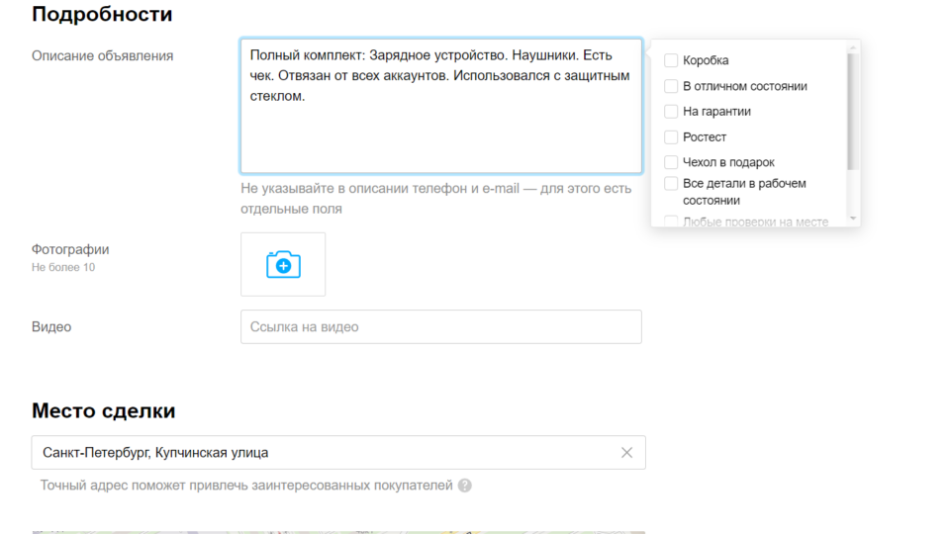Click the suggestions list scroll down arrow
Screen dimensions: 950x534
pyautogui.click(x=853, y=219)
